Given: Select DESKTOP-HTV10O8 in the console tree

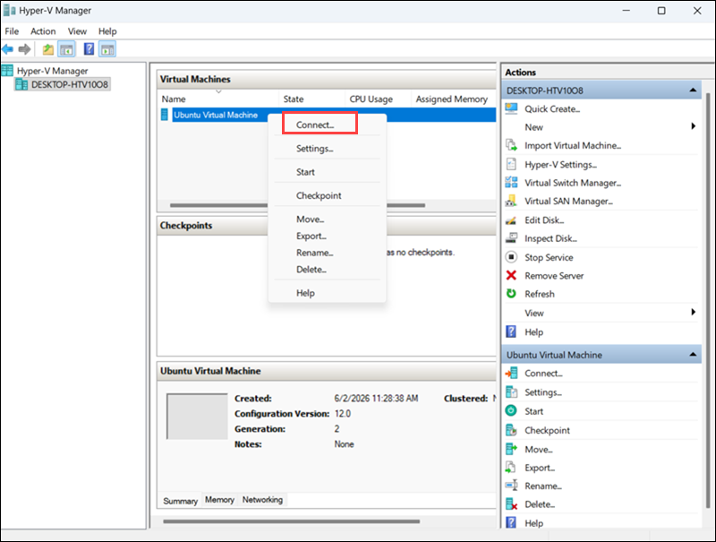Looking at the screenshot, I should coord(70,84).
